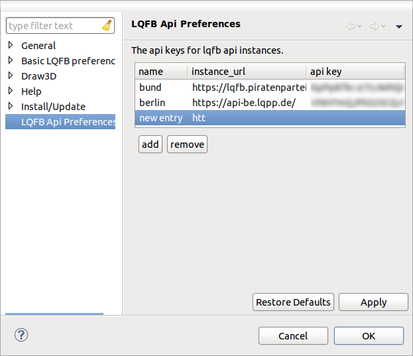
Task: Click the remove button
Action: pyautogui.click(x=187, y=145)
